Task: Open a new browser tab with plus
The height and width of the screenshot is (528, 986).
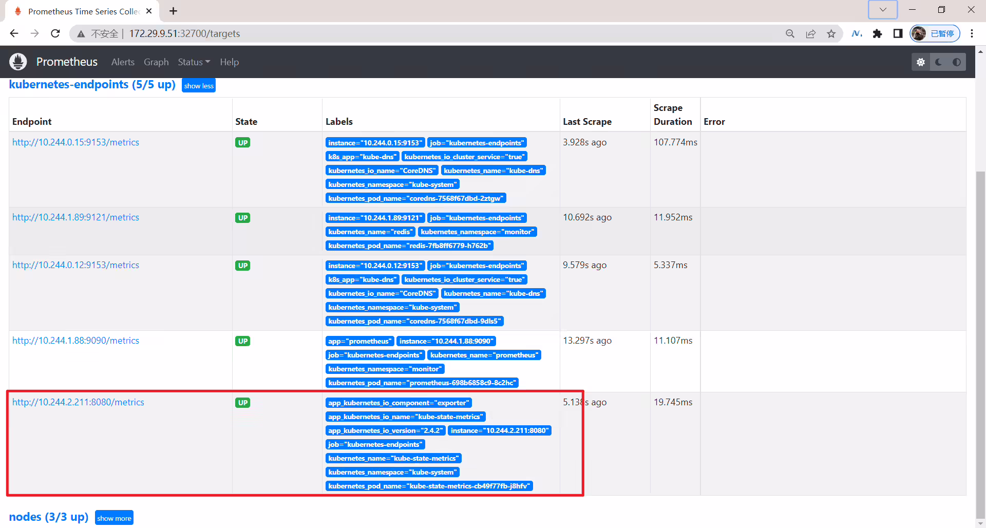Action: [173, 11]
